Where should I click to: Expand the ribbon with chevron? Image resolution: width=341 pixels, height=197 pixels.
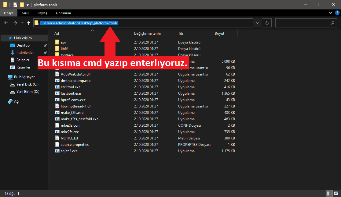(x=331, y=13)
